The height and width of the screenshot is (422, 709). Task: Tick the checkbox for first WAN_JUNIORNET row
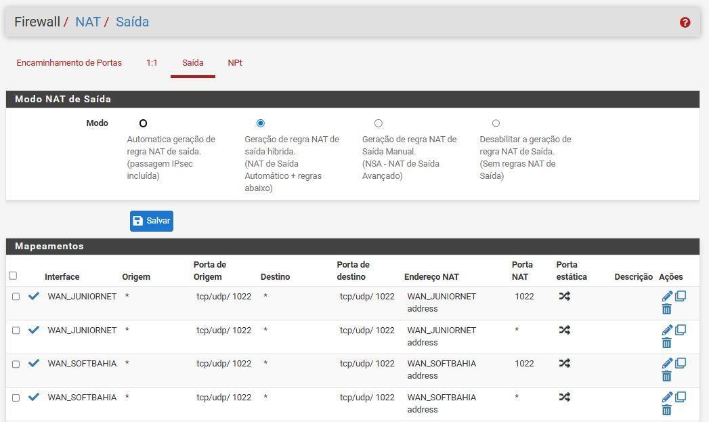pyautogui.click(x=16, y=297)
